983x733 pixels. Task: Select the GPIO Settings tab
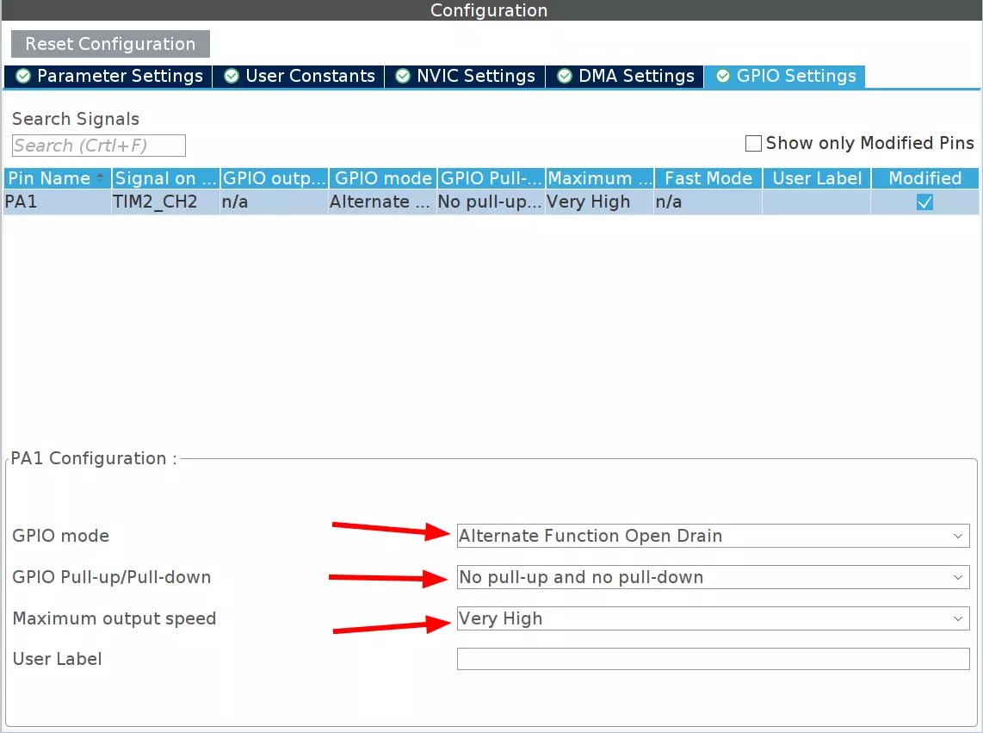point(785,76)
